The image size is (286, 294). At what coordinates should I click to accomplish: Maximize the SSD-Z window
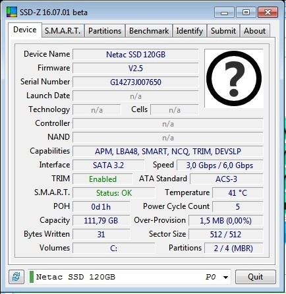coord(246,13)
